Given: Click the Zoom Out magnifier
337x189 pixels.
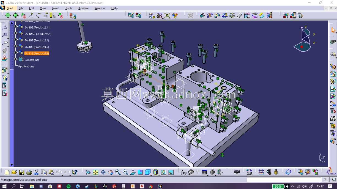Looking at the screenshot, I should tap(125, 172).
